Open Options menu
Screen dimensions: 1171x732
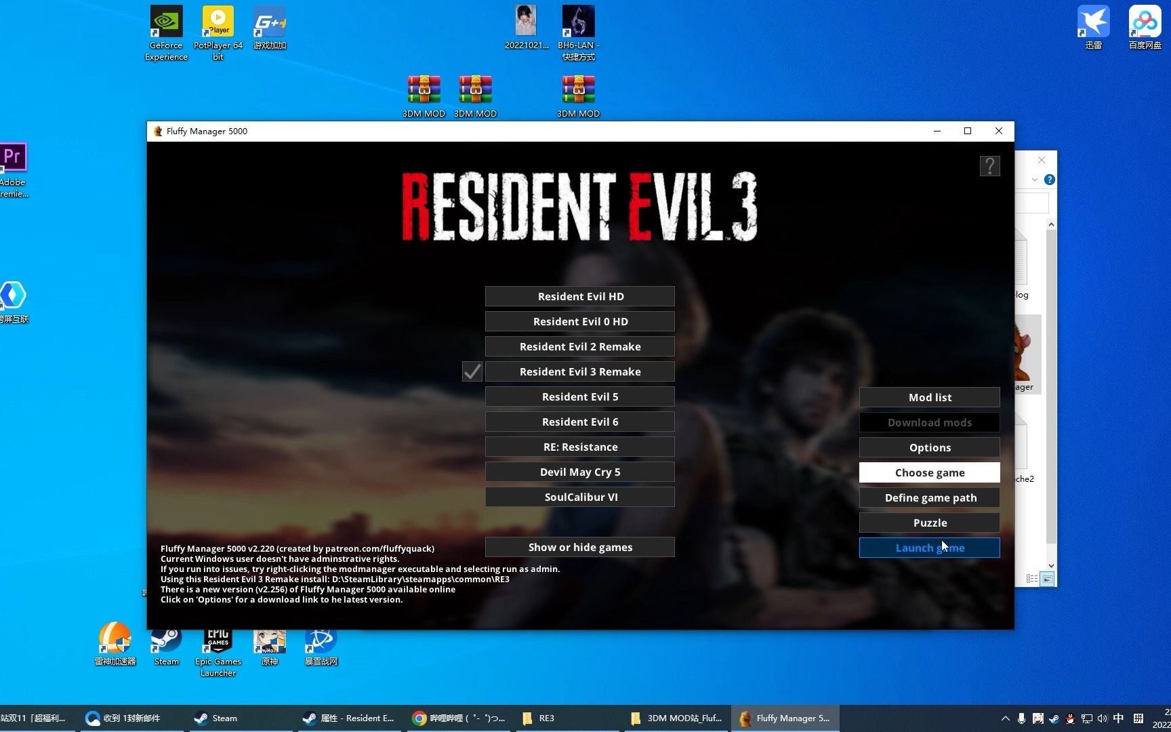coord(930,447)
